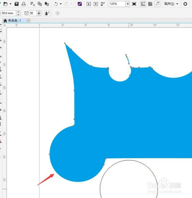This screenshot has width=192, height=198.
Task: Toggle the show guidelines button
Action: (x=157, y=4)
